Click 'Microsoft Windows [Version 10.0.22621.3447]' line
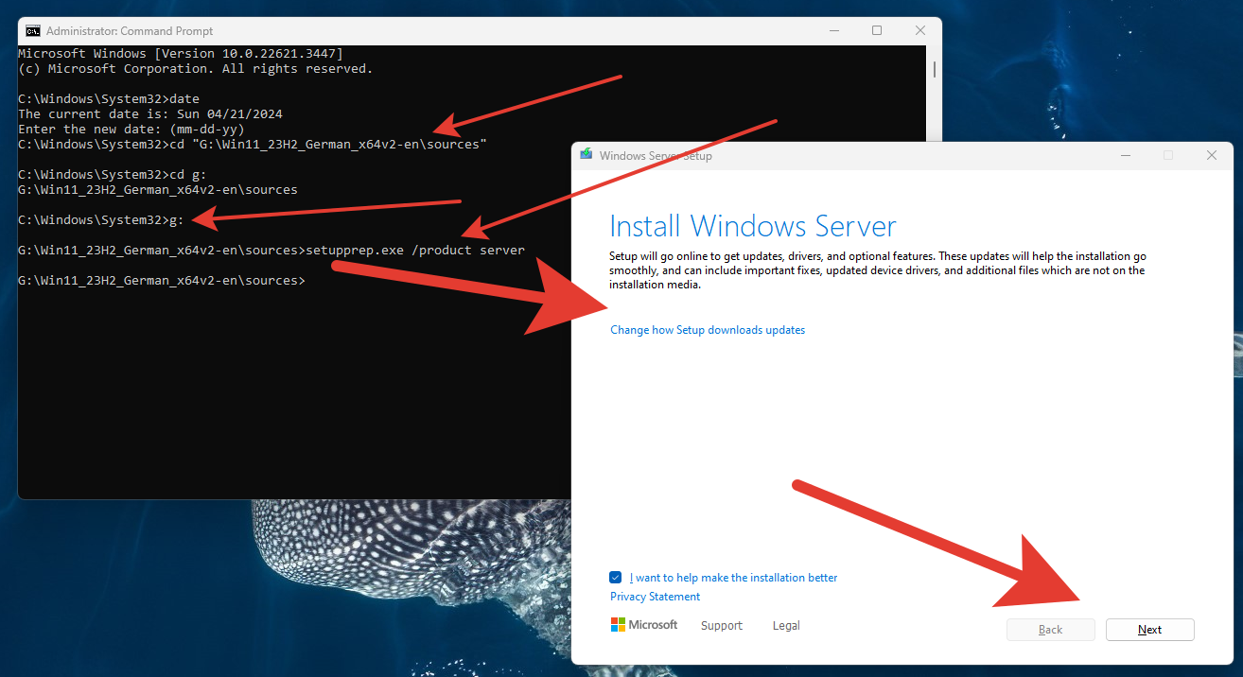1243x677 pixels. tap(181, 54)
